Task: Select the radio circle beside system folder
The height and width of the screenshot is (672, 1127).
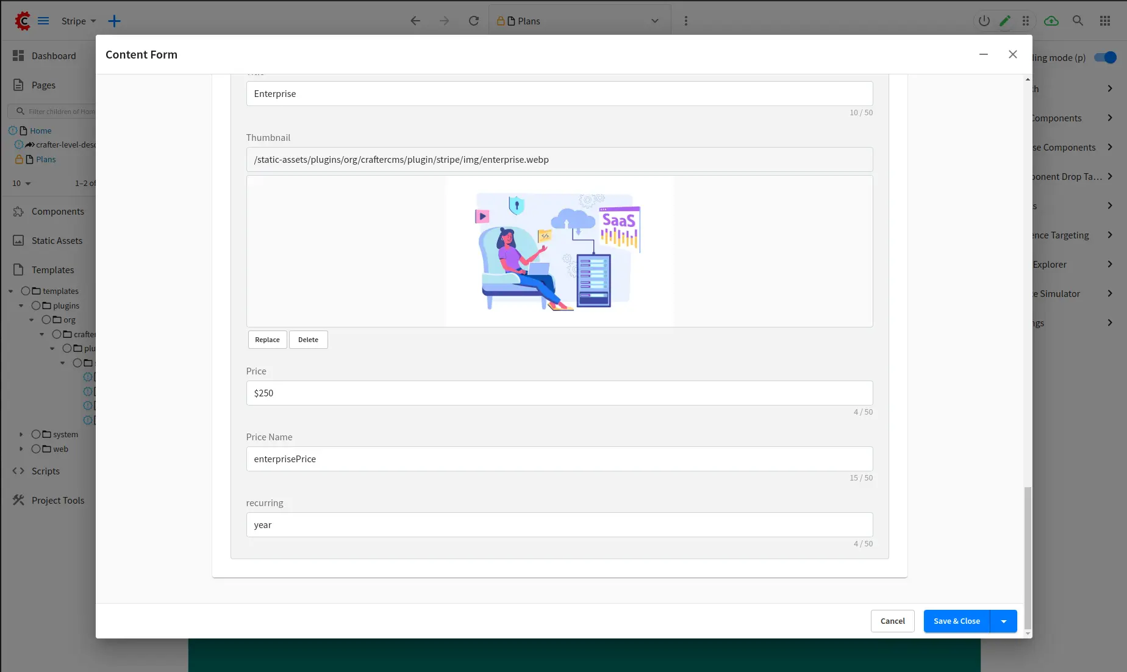Action: pyautogui.click(x=36, y=434)
